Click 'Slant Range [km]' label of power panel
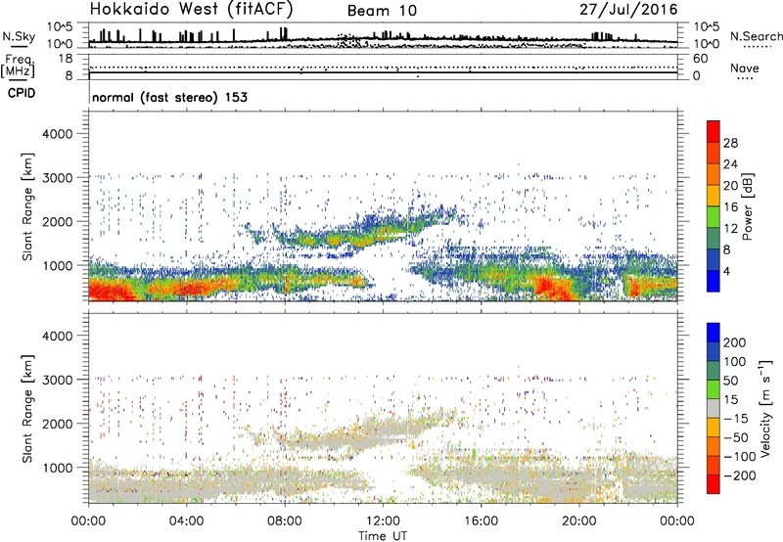Viewport: 783px width, 542px height. coord(27,206)
